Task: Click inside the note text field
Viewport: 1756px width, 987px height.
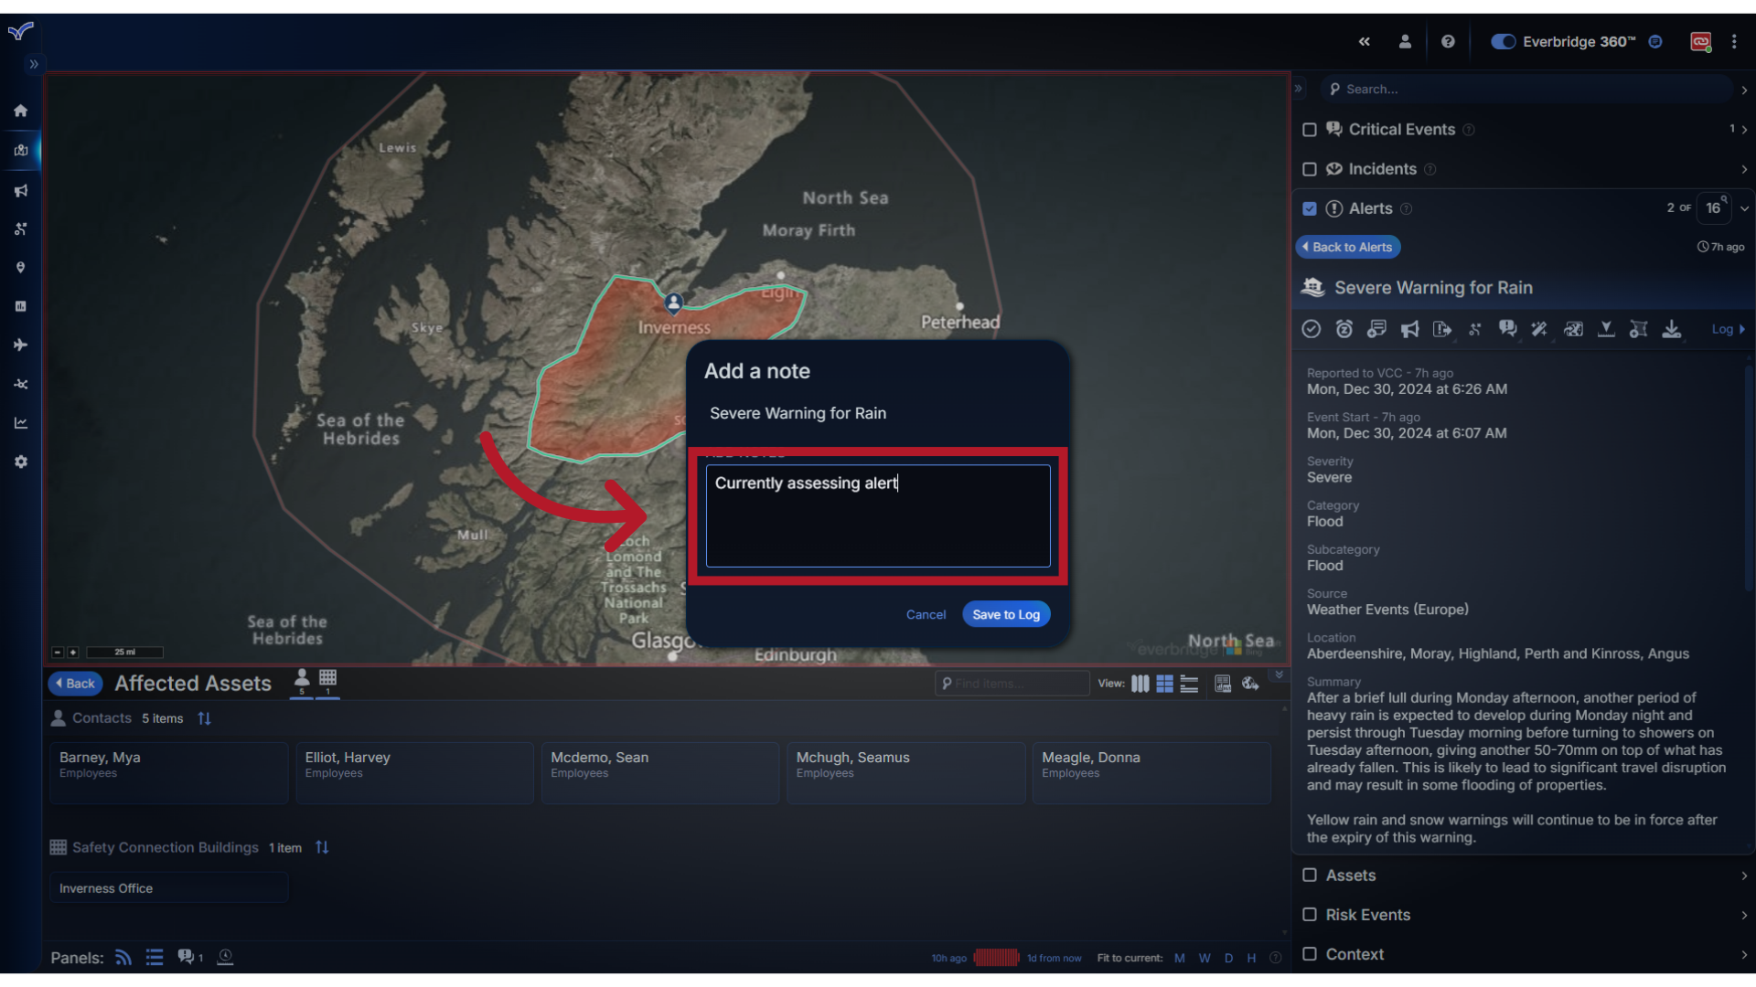Action: click(x=877, y=516)
